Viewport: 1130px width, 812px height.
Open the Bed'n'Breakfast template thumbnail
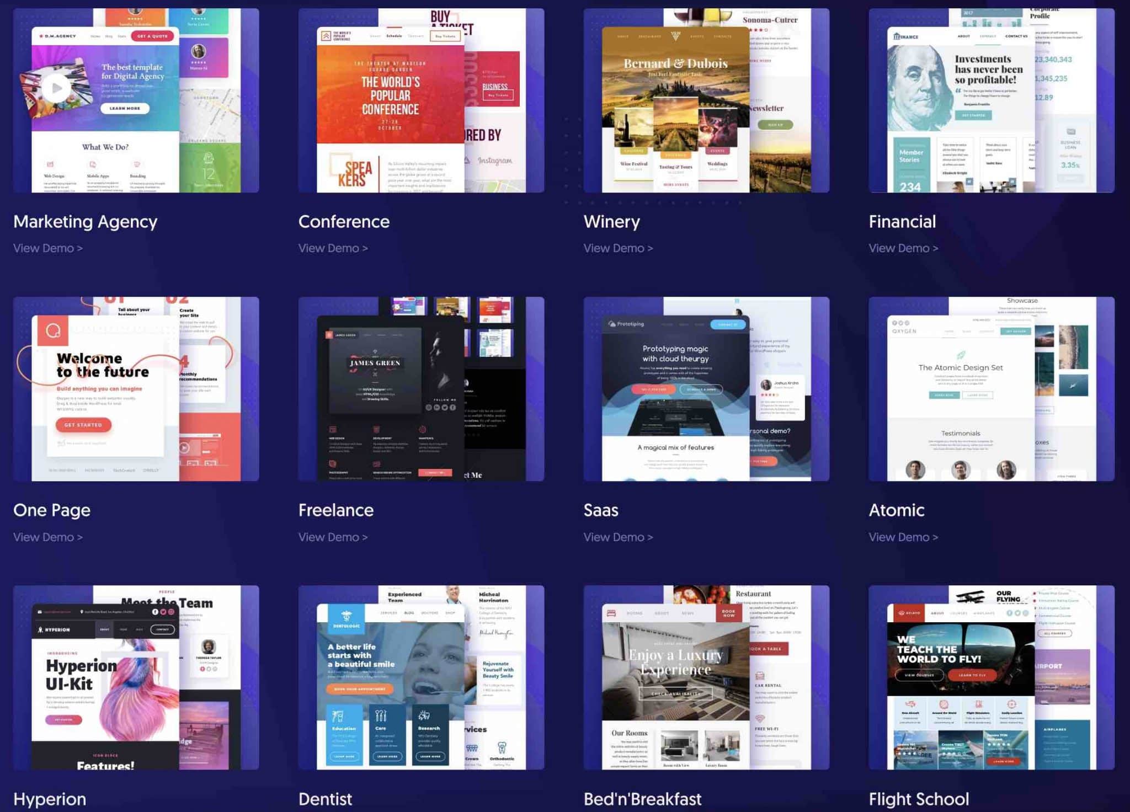pyautogui.click(x=706, y=677)
